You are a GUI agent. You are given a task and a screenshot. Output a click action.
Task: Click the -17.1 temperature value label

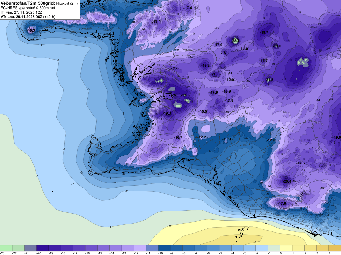coord(174,69)
